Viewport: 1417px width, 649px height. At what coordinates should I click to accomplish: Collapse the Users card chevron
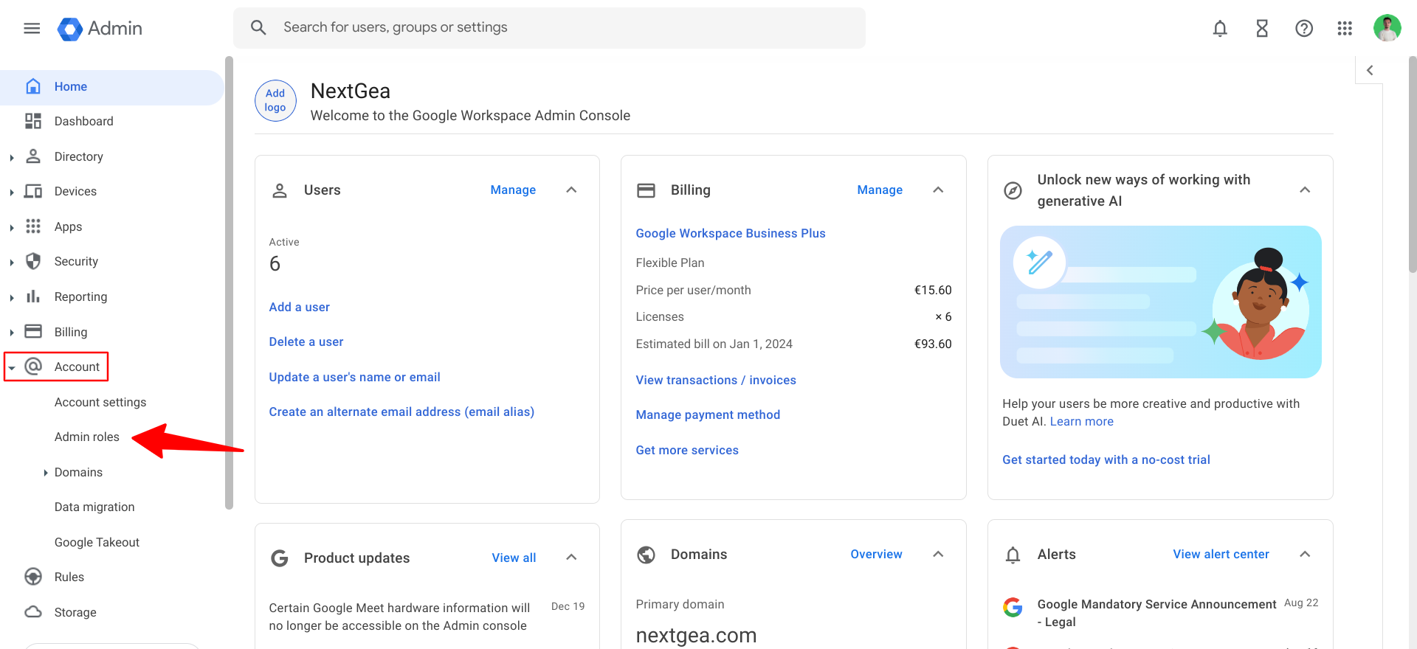click(571, 190)
